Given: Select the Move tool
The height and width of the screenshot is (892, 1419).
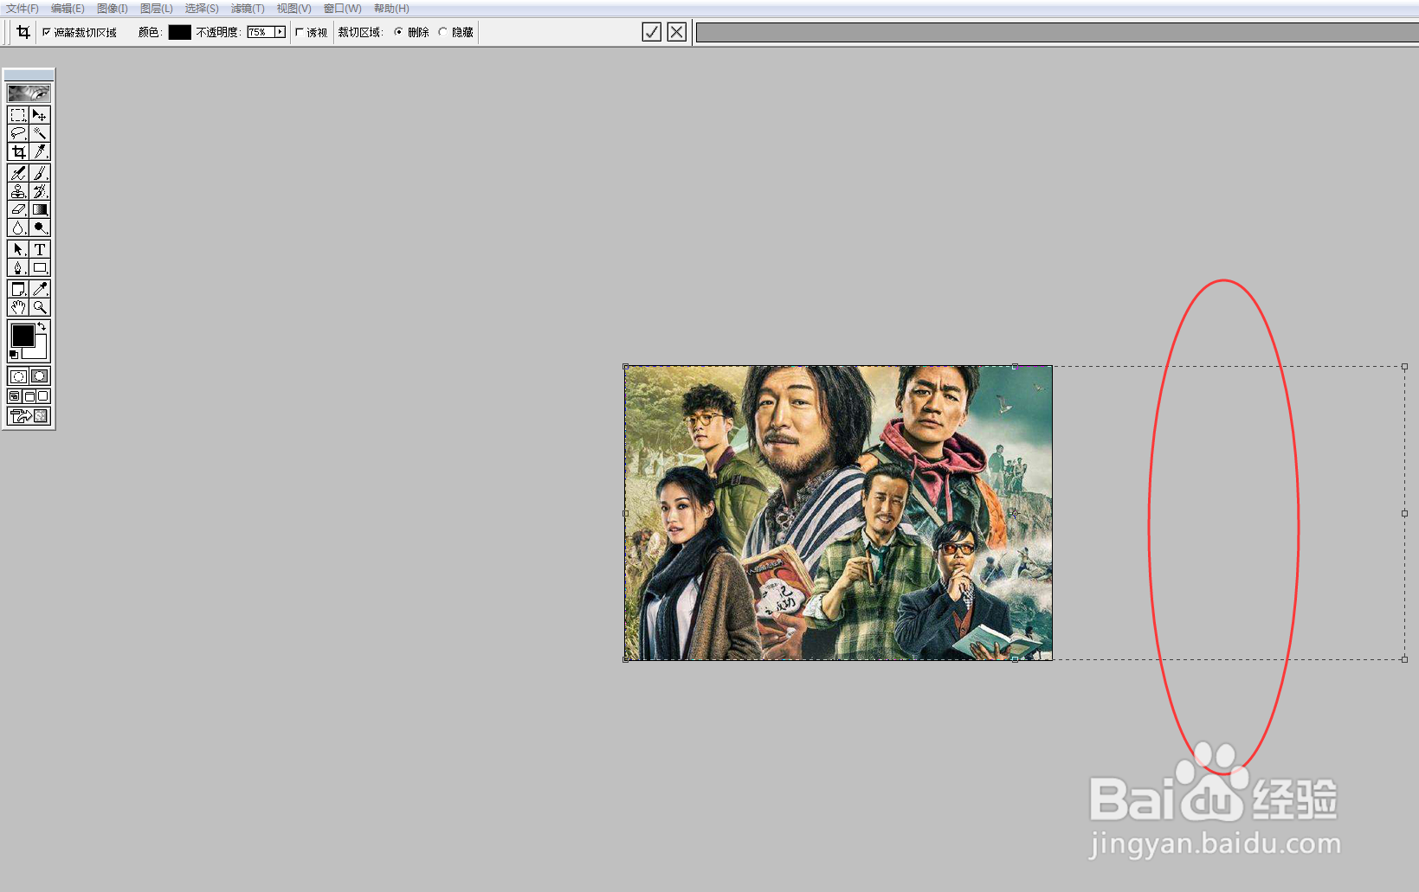Looking at the screenshot, I should (x=40, y=115).
